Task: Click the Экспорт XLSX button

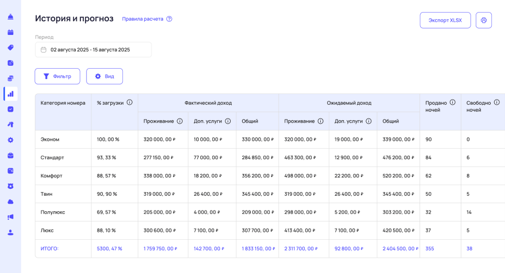Action: [x=445, y=21]
